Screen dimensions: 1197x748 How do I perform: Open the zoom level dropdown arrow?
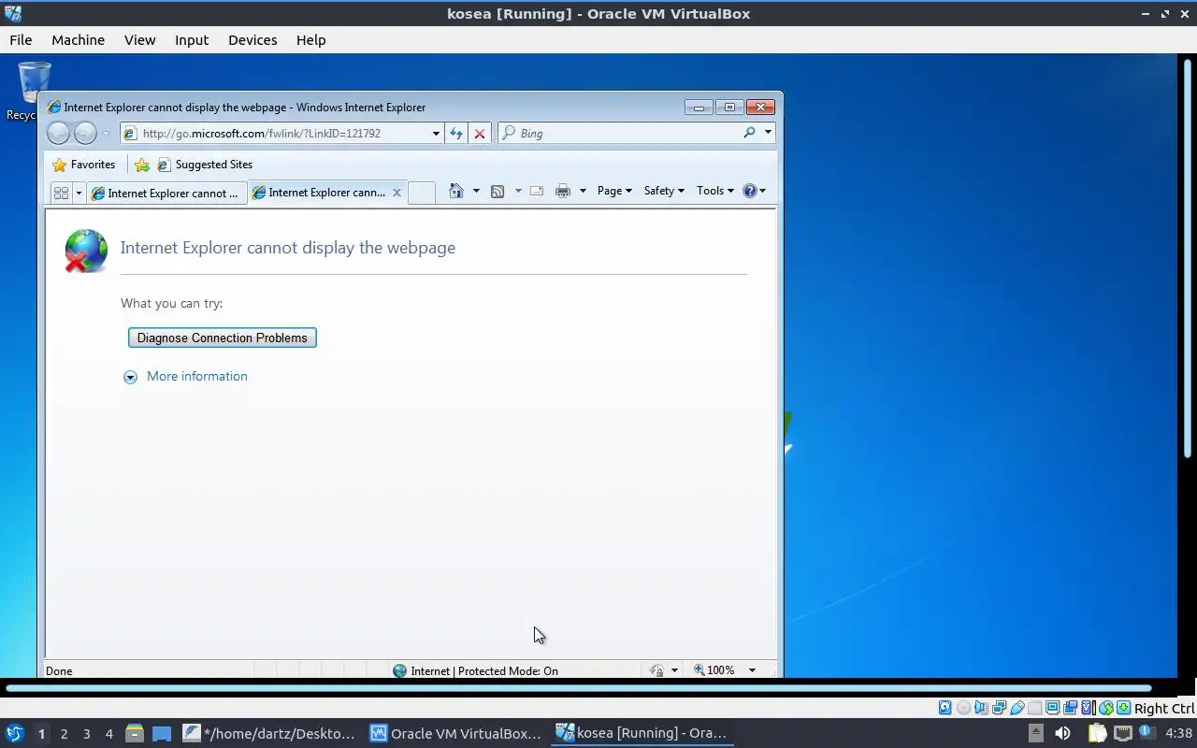(x=752, y=670)
